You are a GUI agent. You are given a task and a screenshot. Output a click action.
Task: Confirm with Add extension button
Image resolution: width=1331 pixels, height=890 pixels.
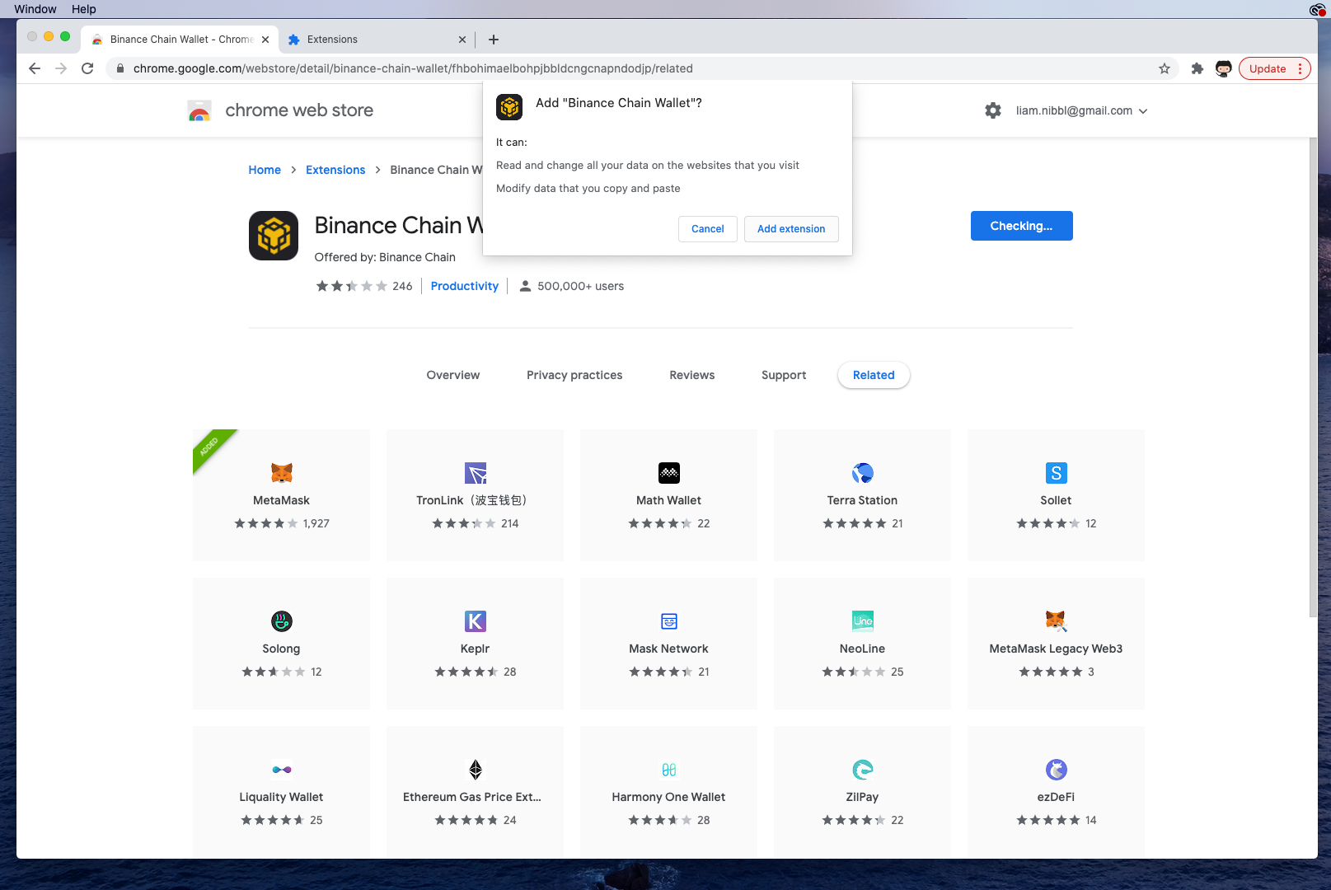coord(791,229)
